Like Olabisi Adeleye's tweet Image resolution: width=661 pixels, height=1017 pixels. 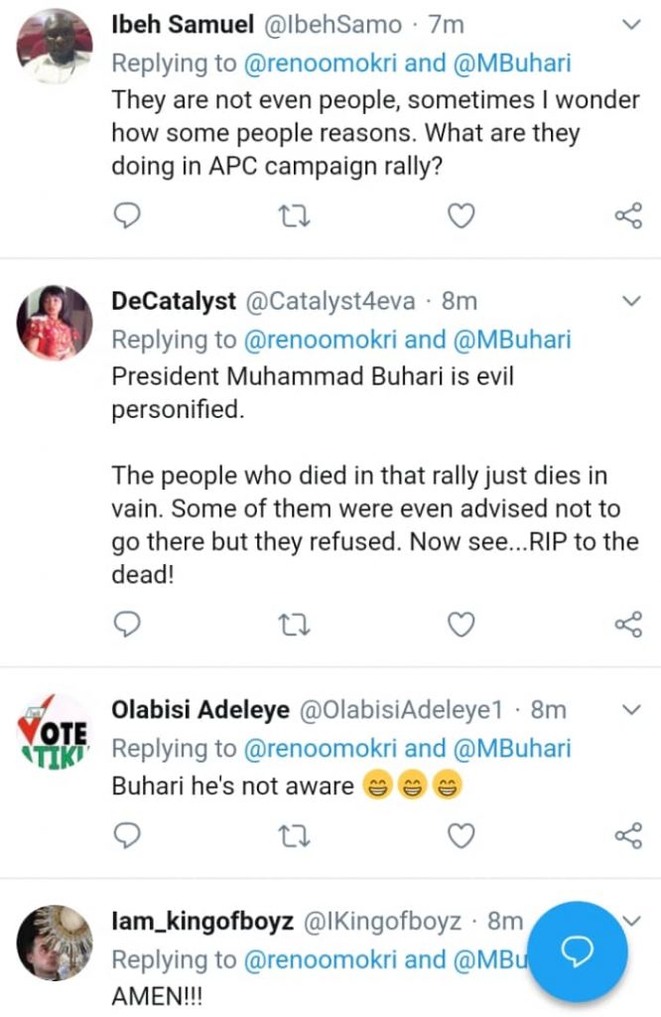coord(462,836)
